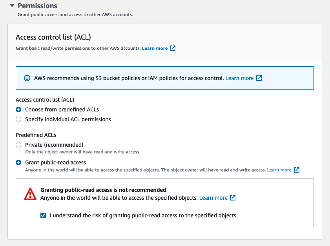
Task: Click the not recommended warning heading text
Action: tap(103, 190)
